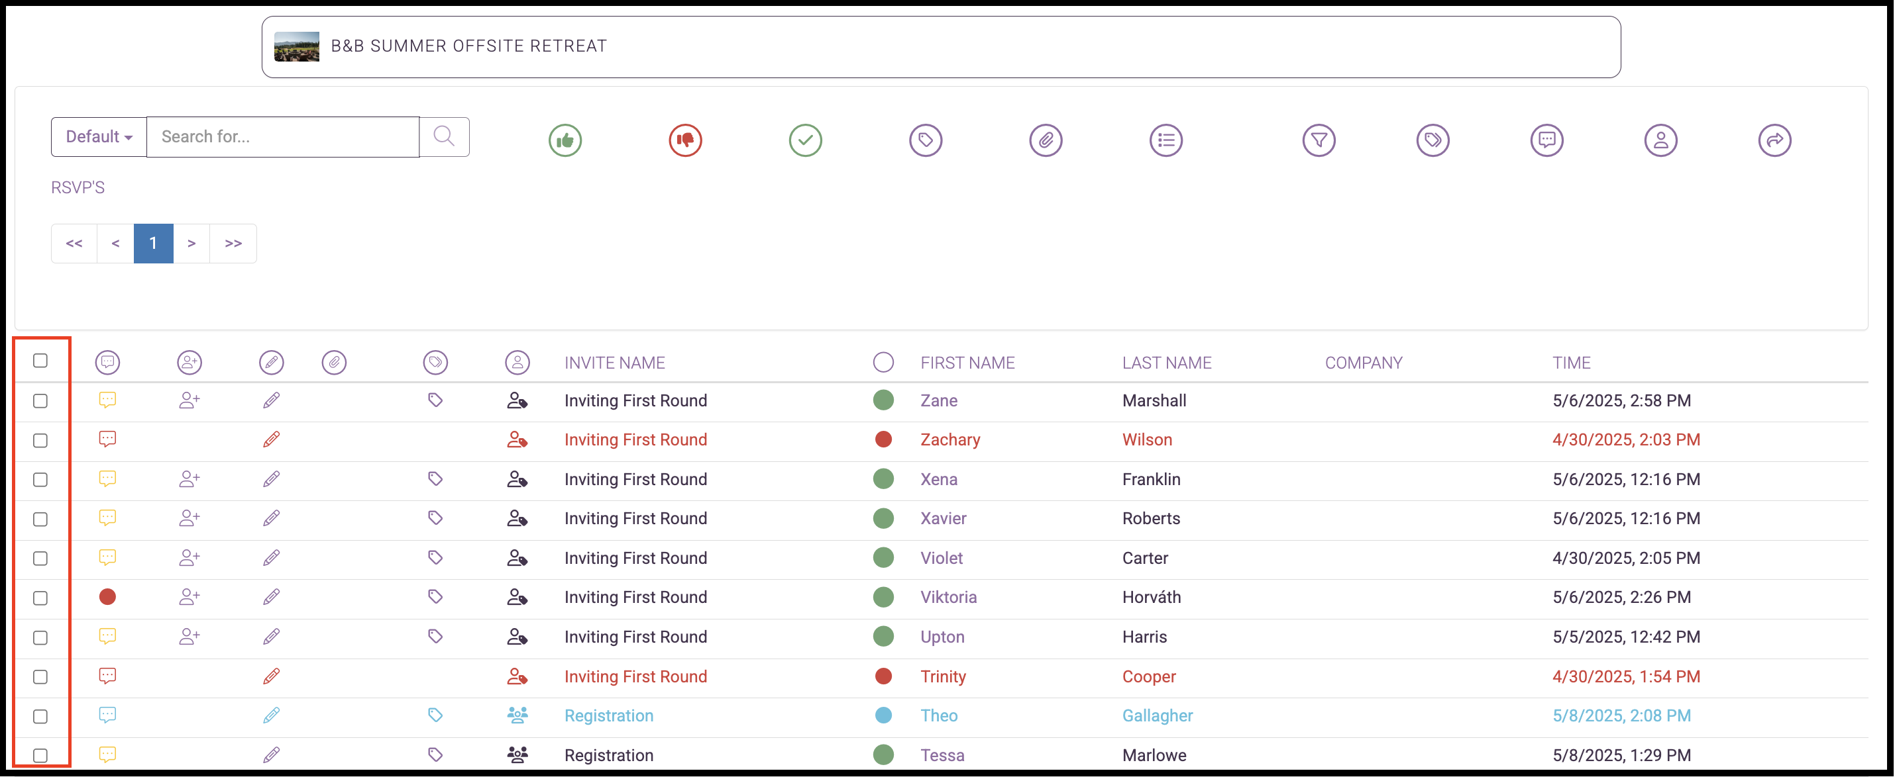Click the share arrow icon in toolbar
Viewport: 1895px width, 777px height.
(x=1774, y=140)
